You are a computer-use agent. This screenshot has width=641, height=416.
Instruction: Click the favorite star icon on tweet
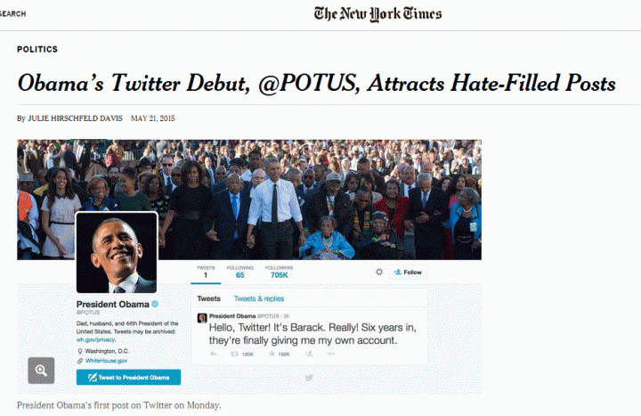(x=272, y=354)
